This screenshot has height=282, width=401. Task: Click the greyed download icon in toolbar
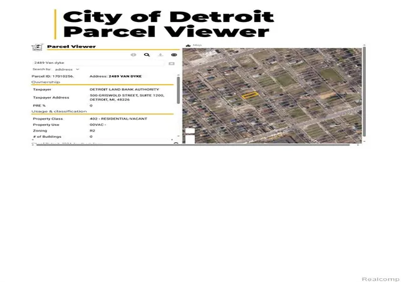tap(160, 55)
